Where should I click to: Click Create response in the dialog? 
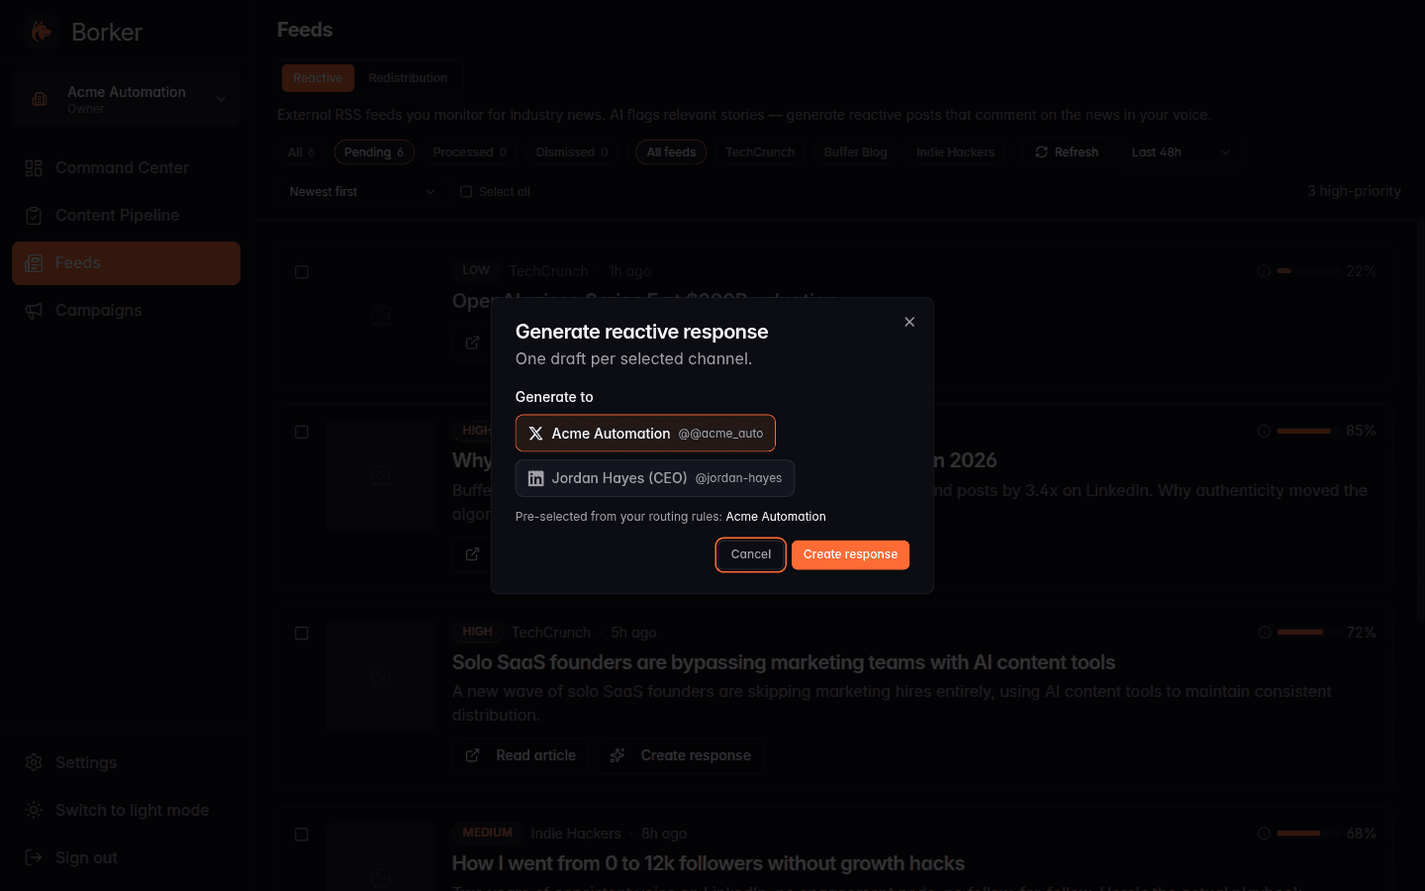[x=850, y=554]
